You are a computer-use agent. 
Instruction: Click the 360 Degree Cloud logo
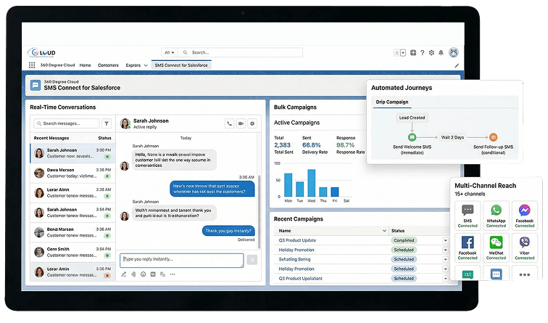coord(41,53)
